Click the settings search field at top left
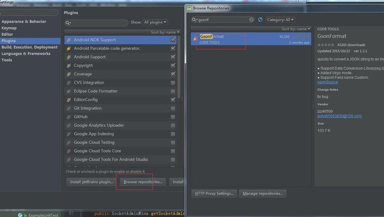The width and height of the screenshot is (384, 217). coord(29,12)
